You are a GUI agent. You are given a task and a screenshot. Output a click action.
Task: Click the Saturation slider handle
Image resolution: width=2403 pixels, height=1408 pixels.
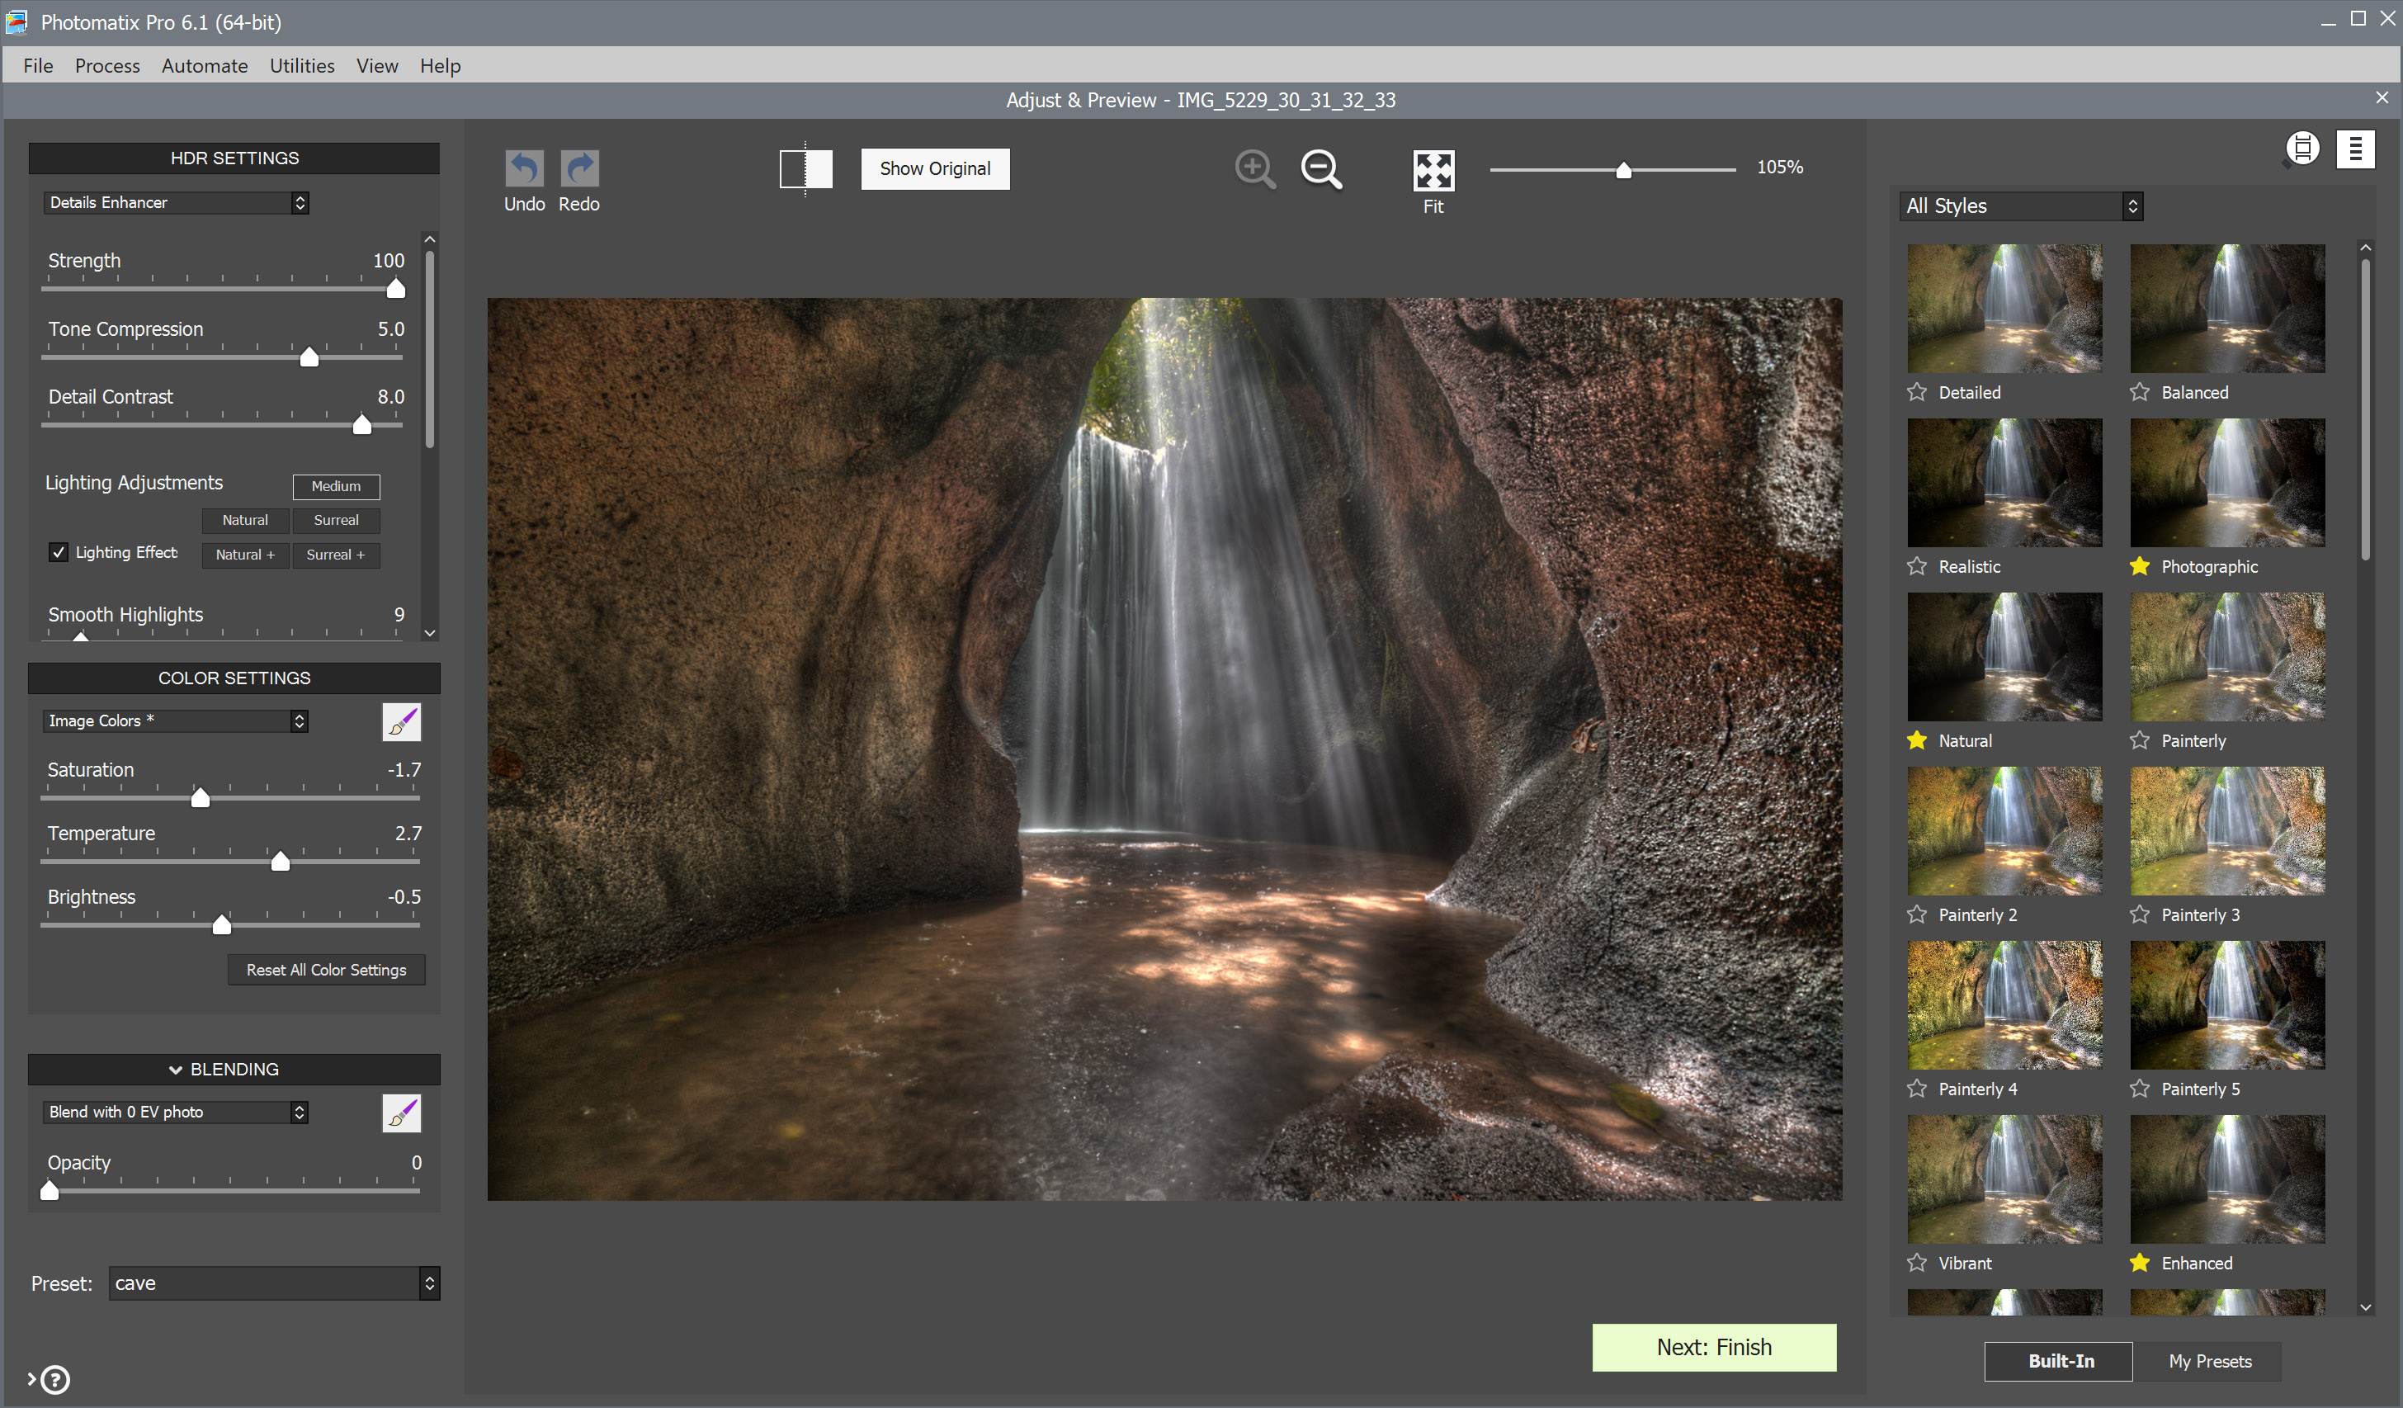[201, 797]
